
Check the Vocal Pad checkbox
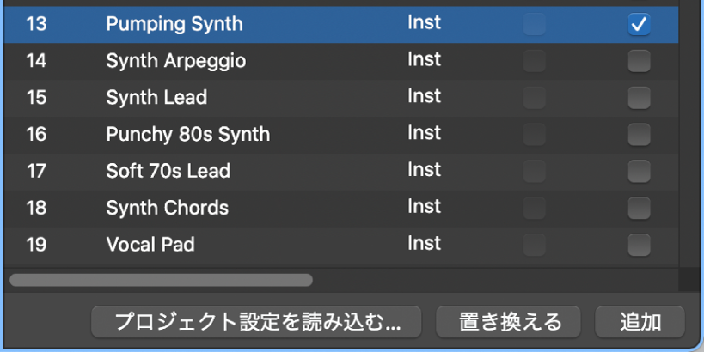click(x=639, y=246)
